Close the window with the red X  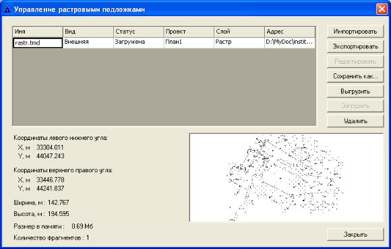point(382,9)
